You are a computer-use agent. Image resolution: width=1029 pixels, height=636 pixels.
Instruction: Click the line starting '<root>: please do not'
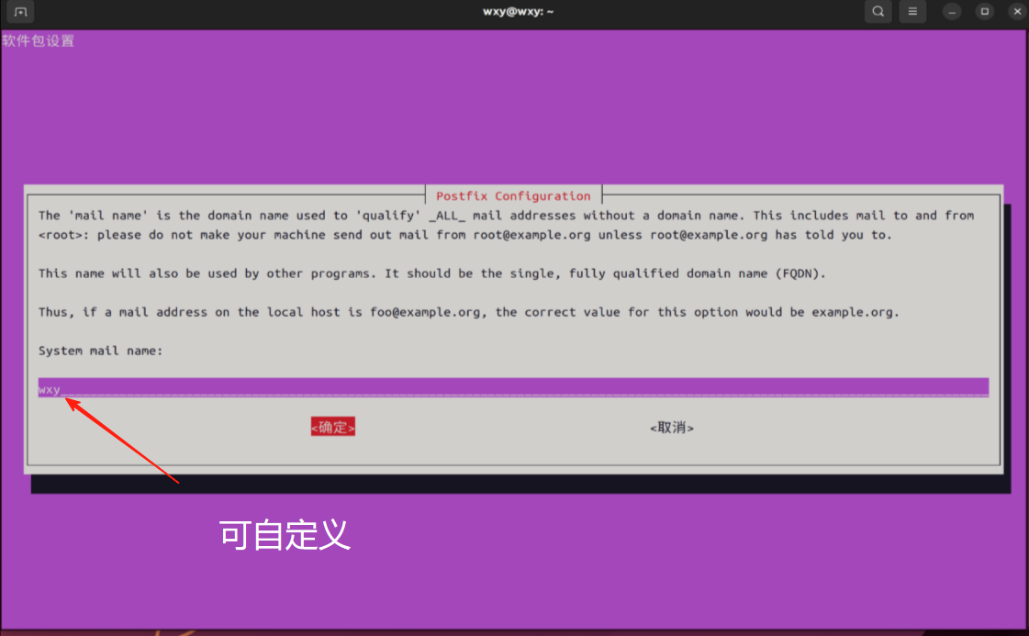[465, 234]
